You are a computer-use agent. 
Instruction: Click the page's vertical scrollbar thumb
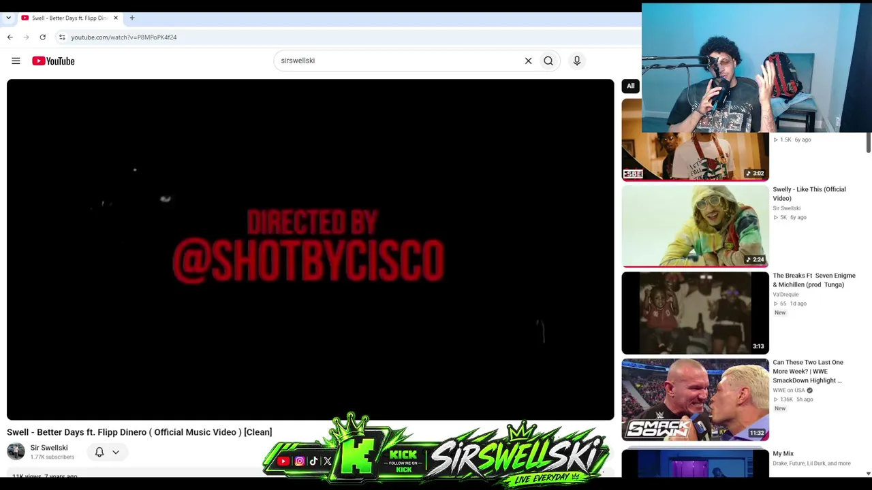(x=868, y=143)
